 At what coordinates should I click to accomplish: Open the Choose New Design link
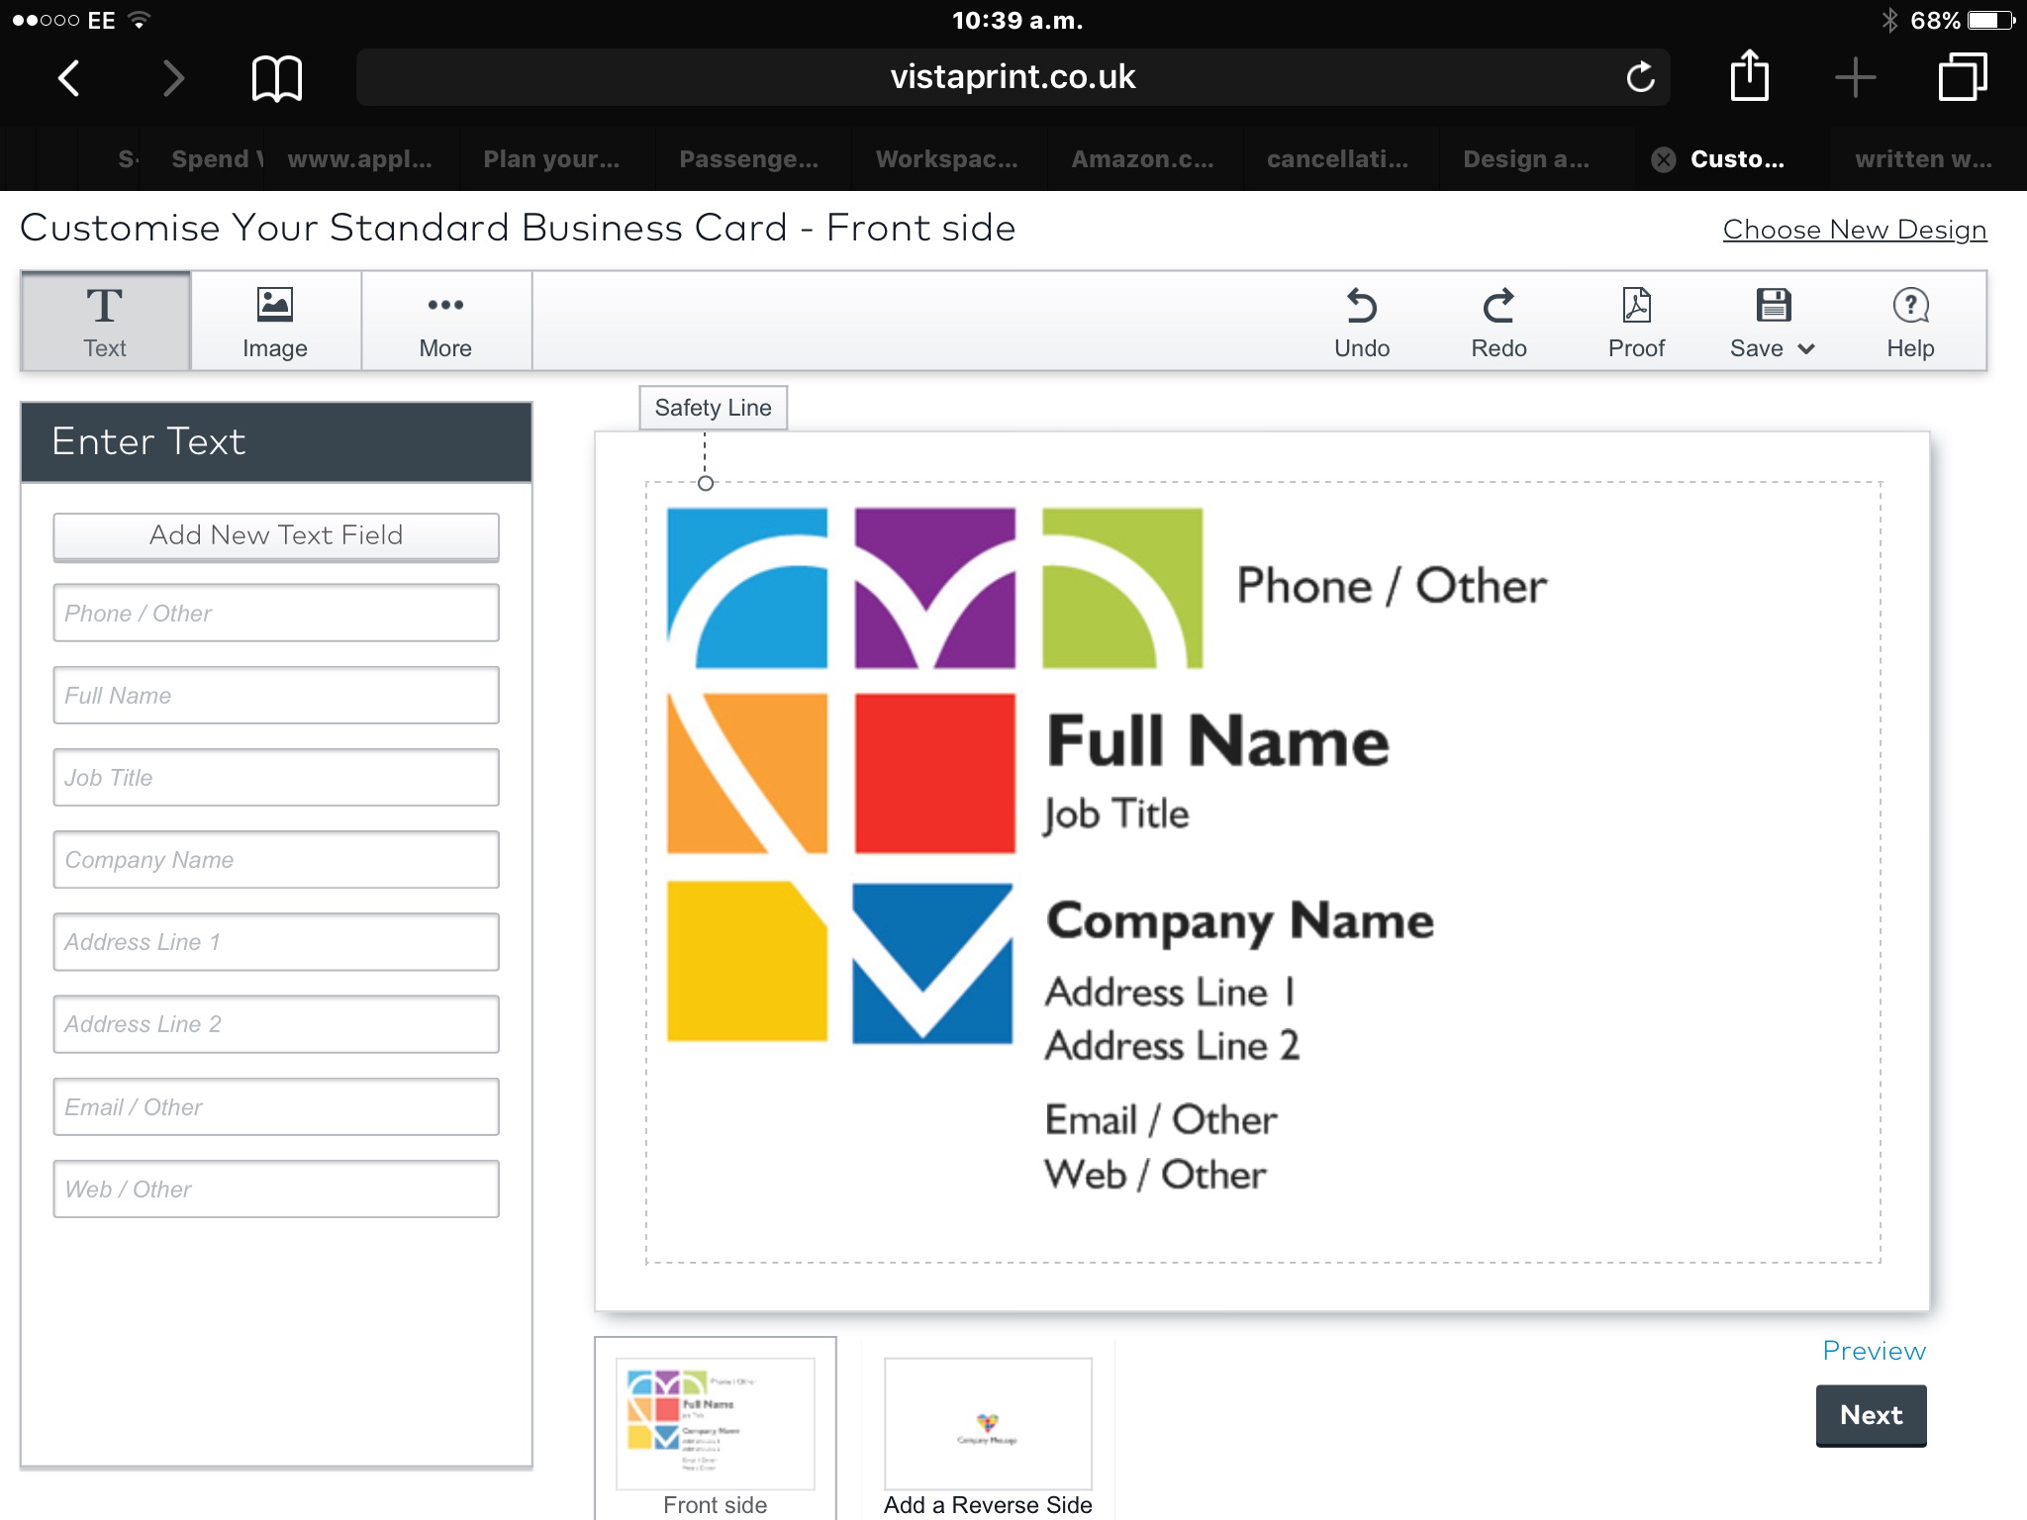click(1854, 230)
